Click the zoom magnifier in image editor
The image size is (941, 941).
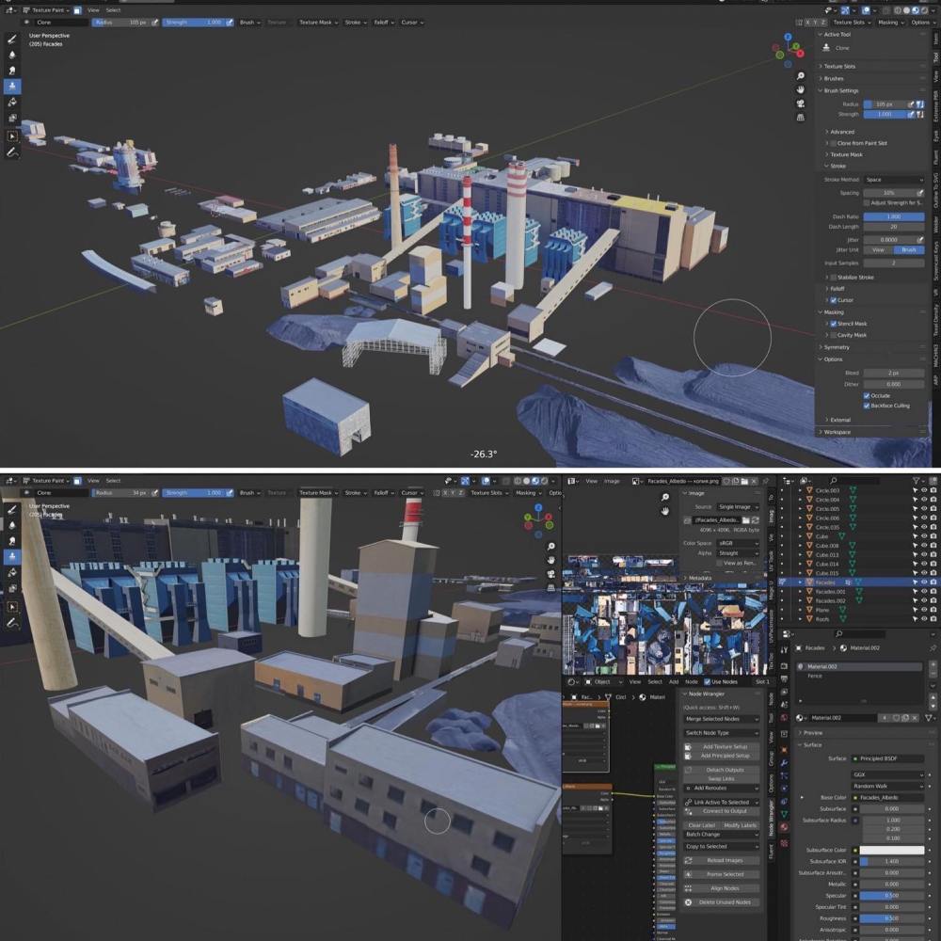coord(665,497)
